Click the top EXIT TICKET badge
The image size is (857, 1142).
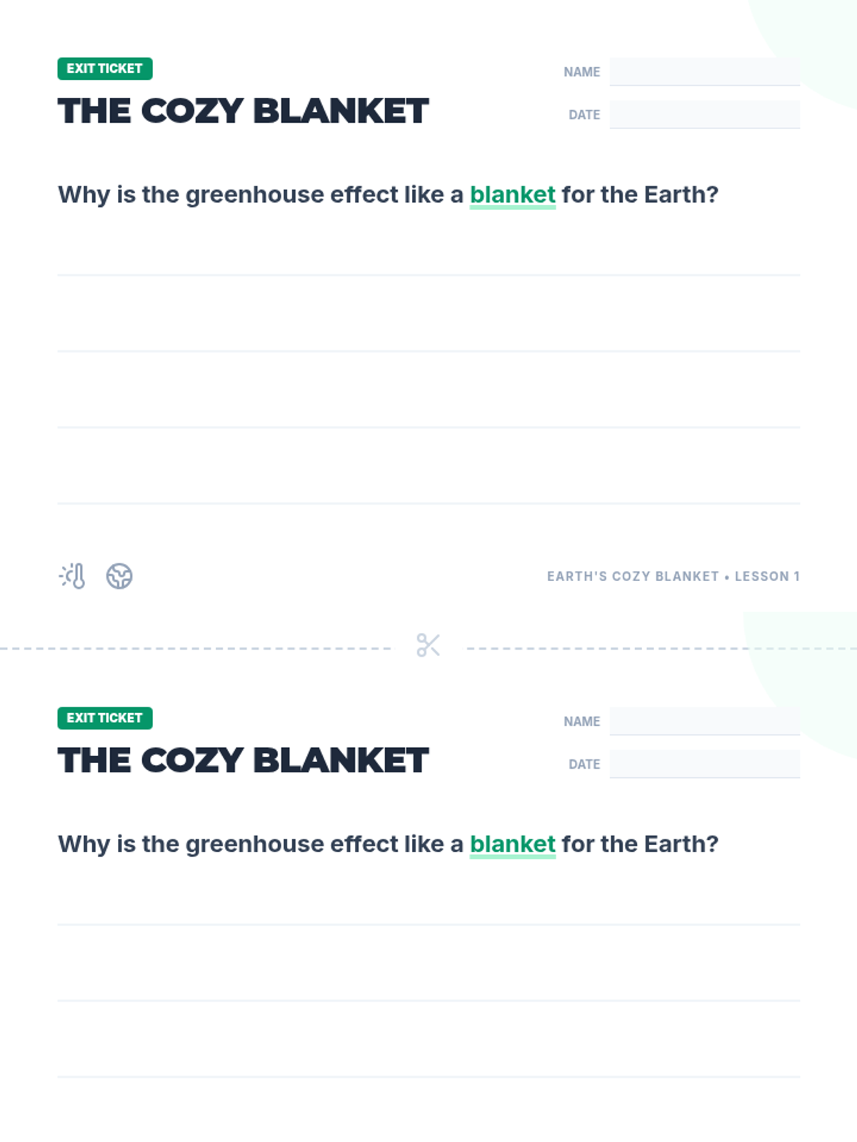point(105,69)
